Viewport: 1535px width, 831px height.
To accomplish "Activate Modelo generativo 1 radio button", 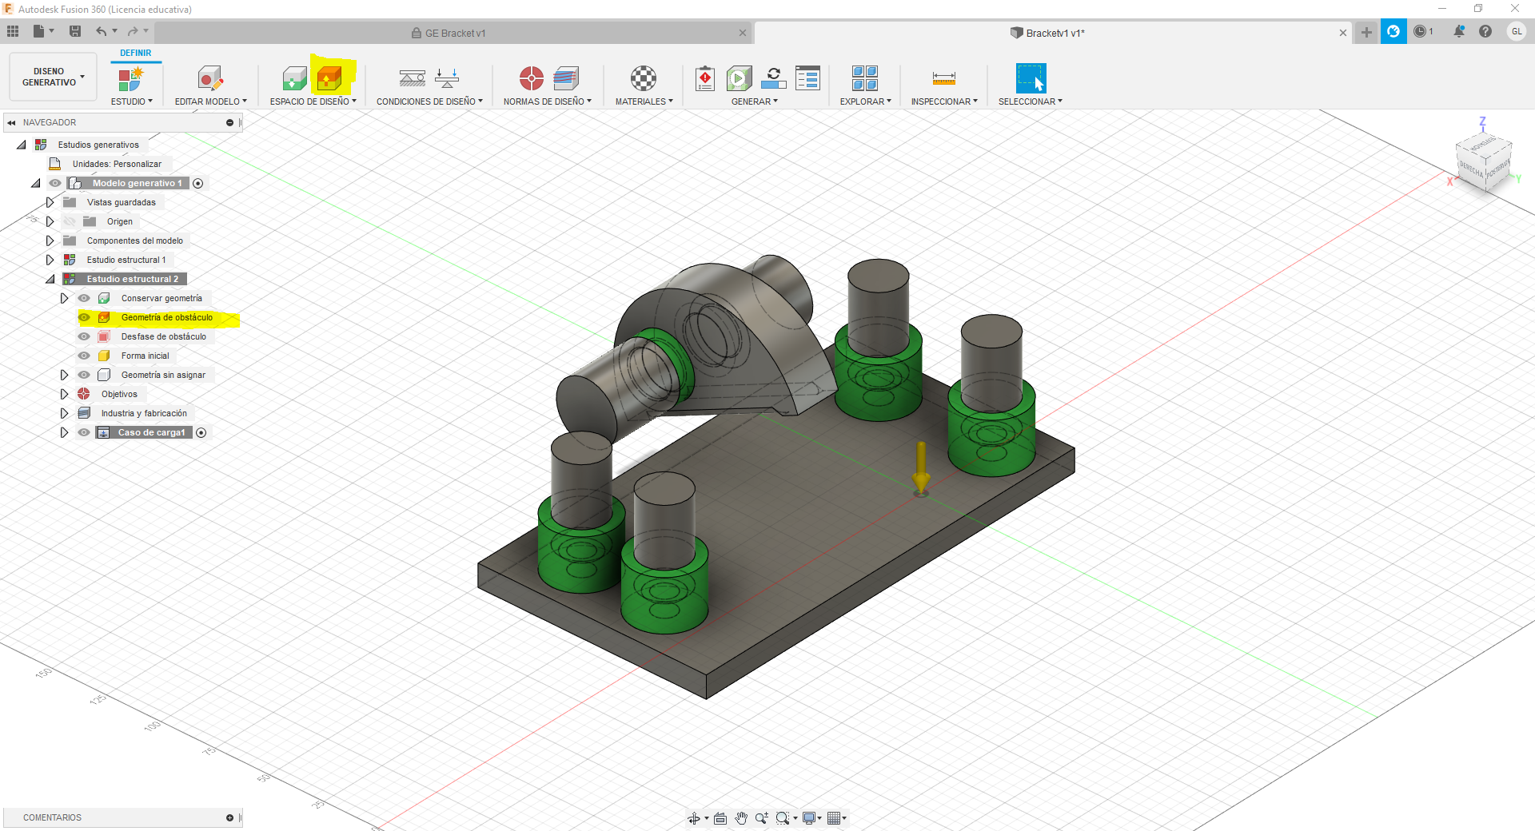I will click(x=198, y=183).
